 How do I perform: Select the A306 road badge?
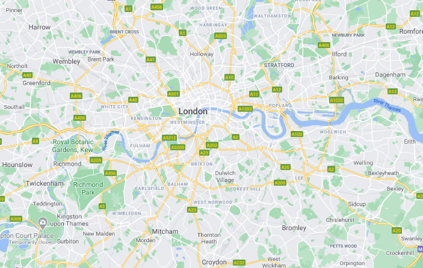[x=110, y=173]
